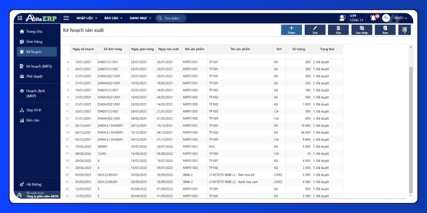Open the list options menu button
Image resolution: width=427 pixels, height=213 pixels.
click(x=404, y=29)
